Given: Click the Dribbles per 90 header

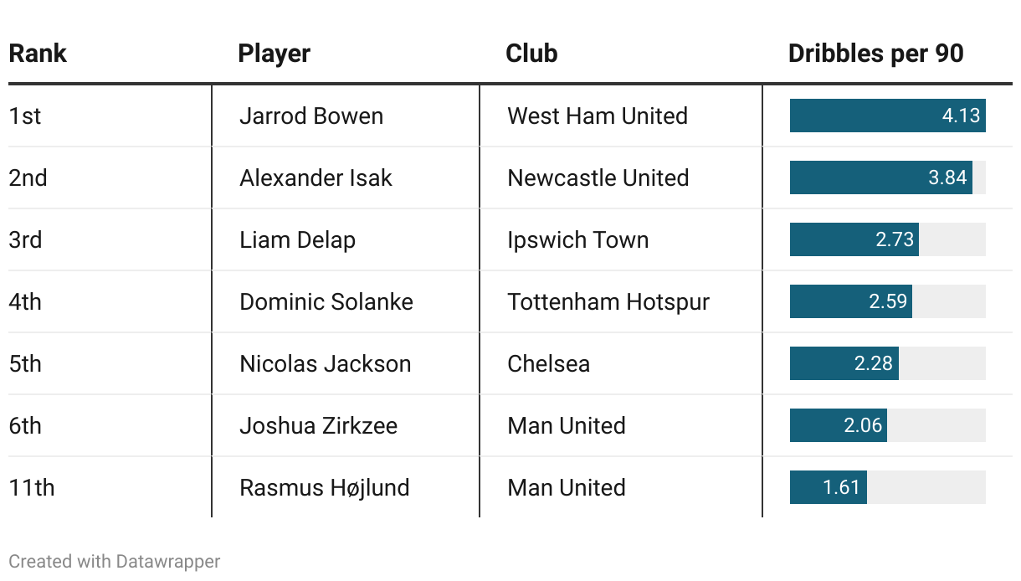Looking at the screenshot, I should tap(876, 54).
